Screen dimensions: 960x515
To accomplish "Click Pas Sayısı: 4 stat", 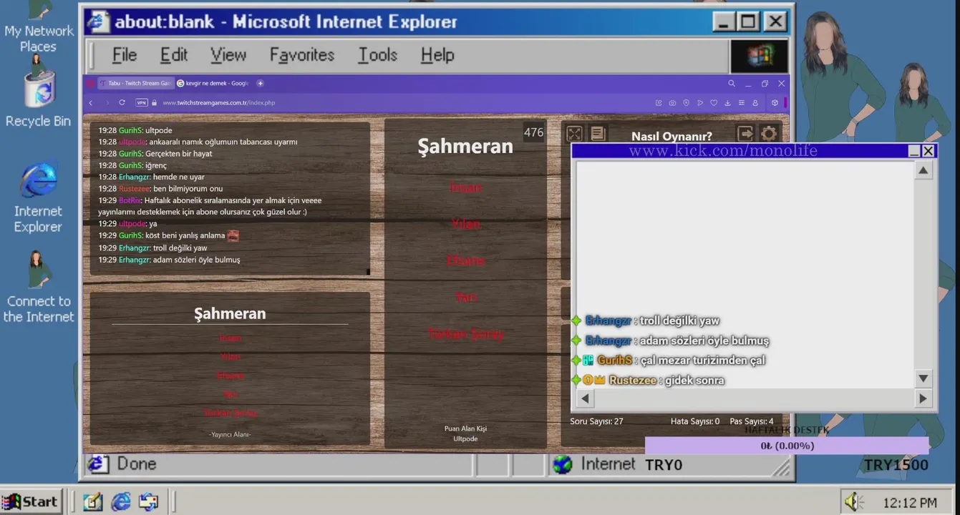I will 751,421.
